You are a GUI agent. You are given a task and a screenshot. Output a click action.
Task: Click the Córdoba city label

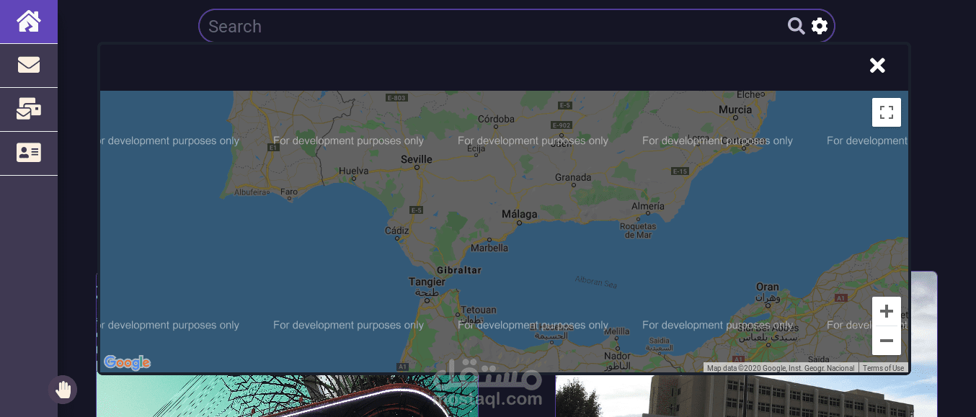pyautogui.click(x=497, y=119)
